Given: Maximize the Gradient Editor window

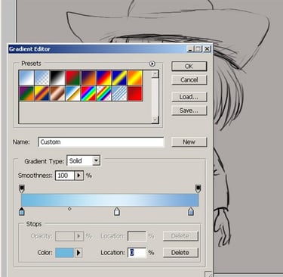Looking at the screenshot, I should click(x=198, y=49).
